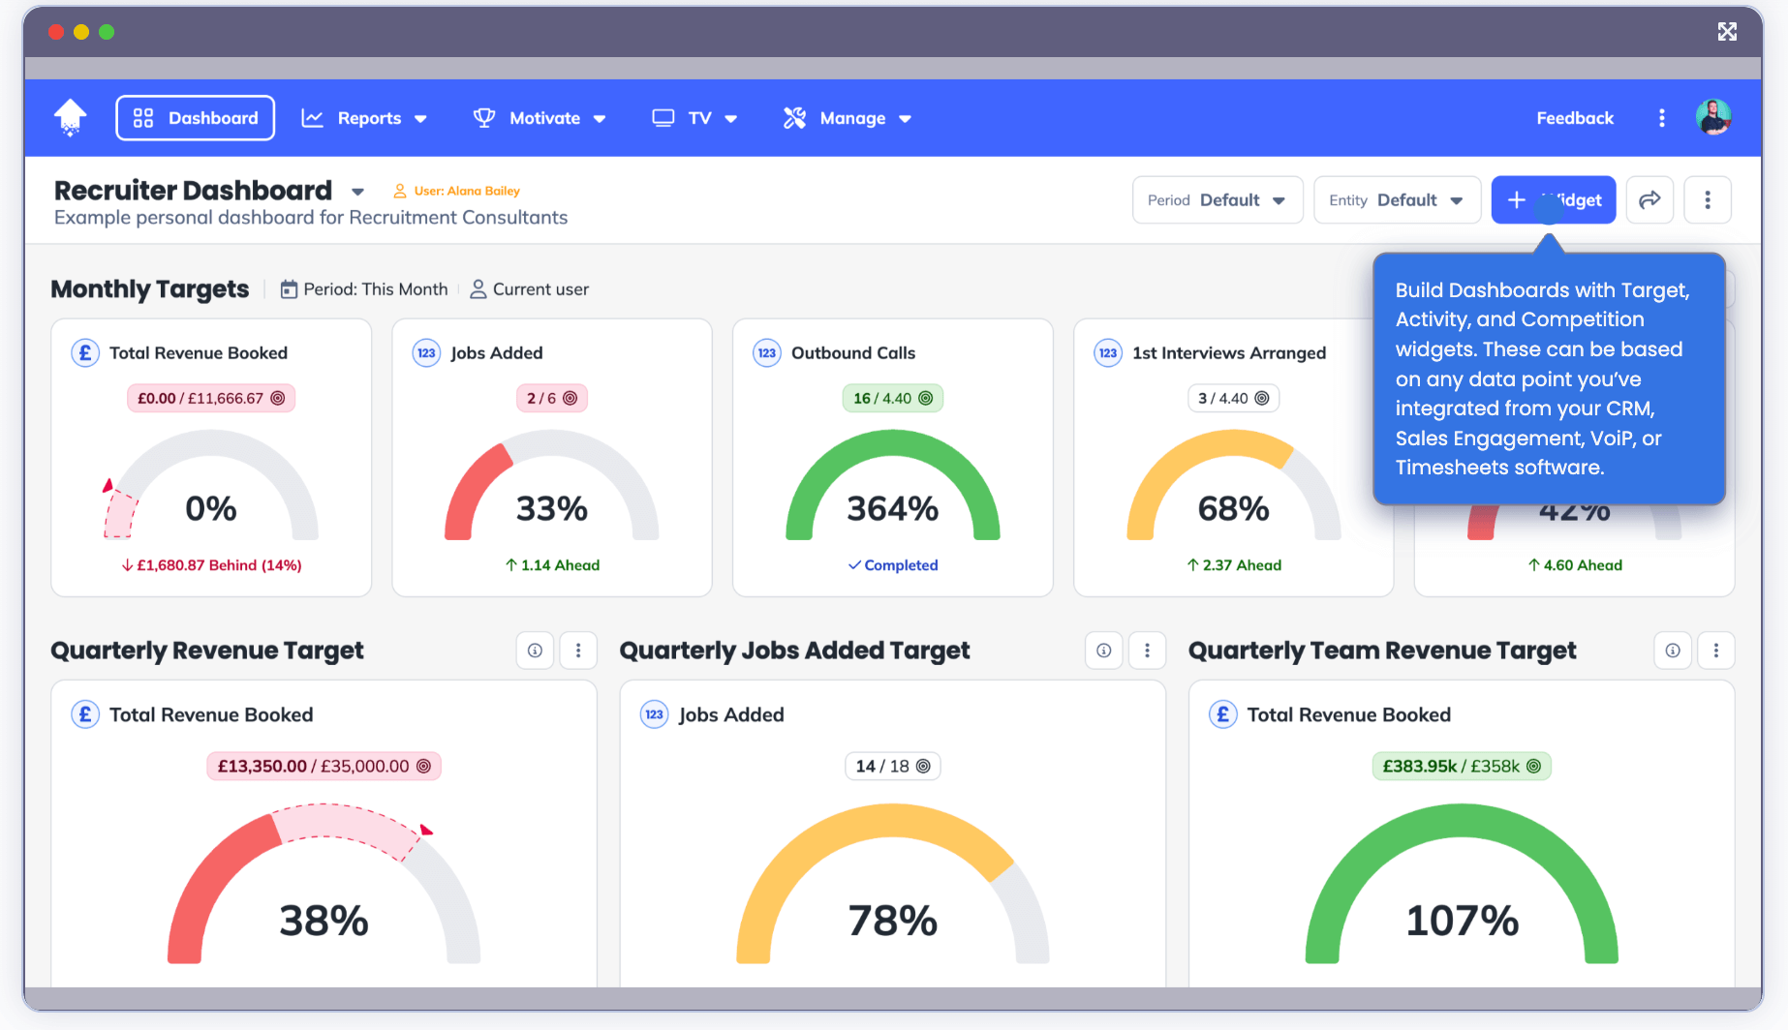1788x1030 pixels.
Task: Click the wrench icon beside Manage
Action: point(794,117)
